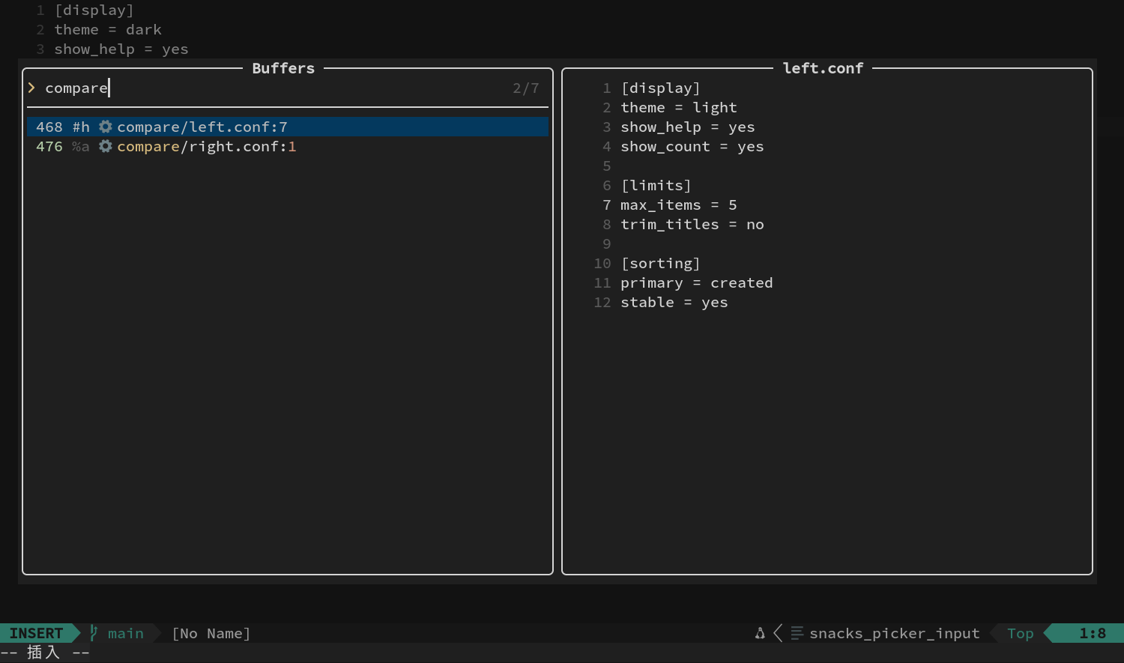Screen dimensions: 1124x663
Task: Click the '%a' buffer flag
Action: 81,146
